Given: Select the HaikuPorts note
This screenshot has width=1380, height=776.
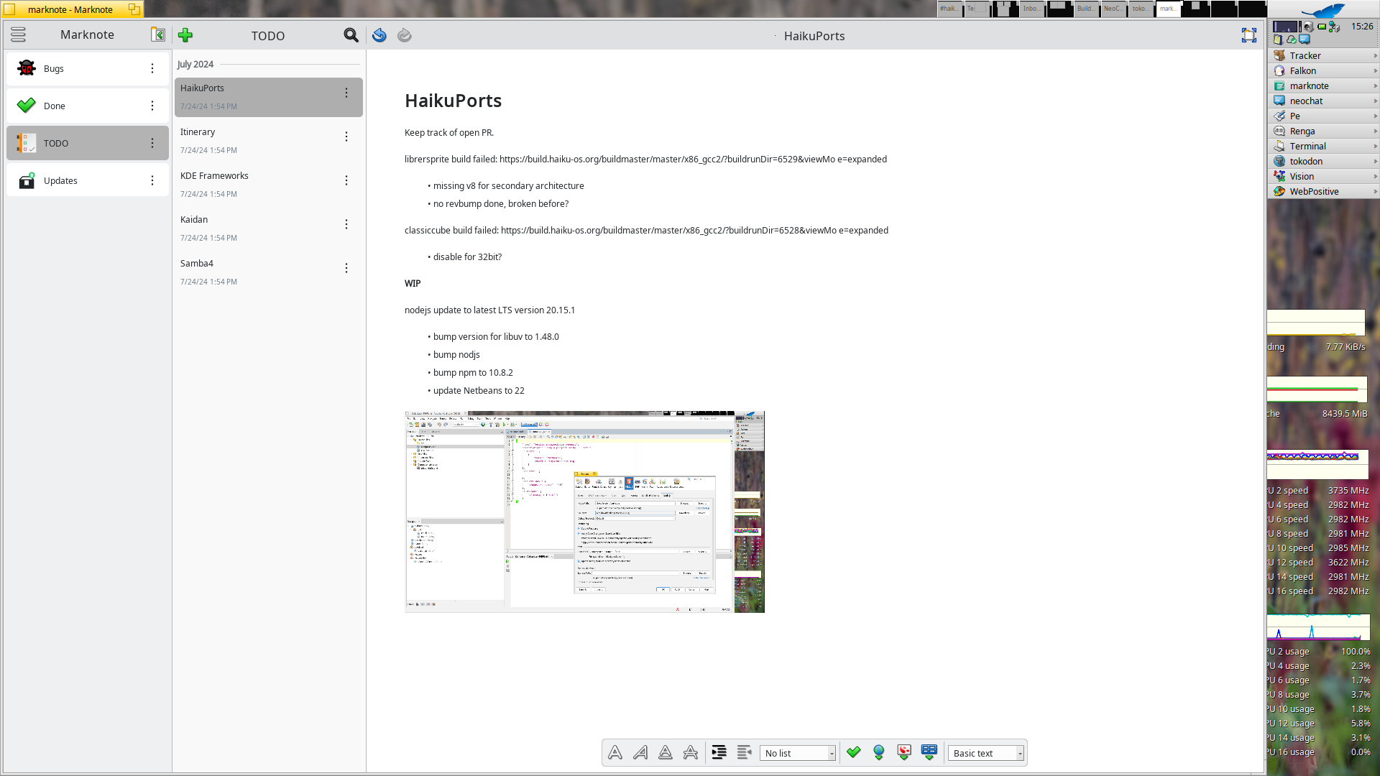Looking at the screenshot, I should 269,97.
